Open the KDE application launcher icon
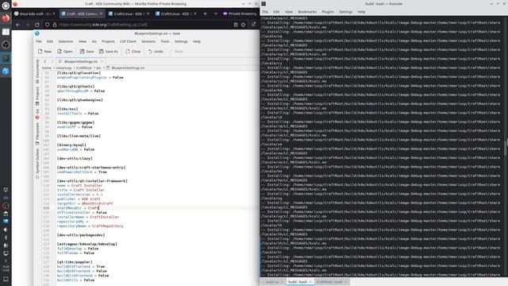This screenshot has height=286, width=508. click(x=6, y=6)
